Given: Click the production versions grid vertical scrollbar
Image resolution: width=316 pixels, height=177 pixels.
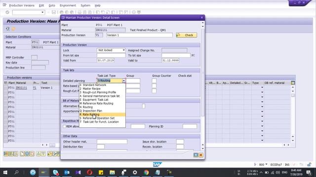Looking at the screenshot, I should (x=293, y=95).
